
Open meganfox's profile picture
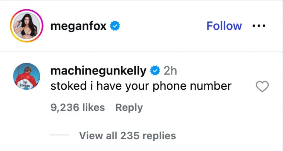[x=27, y=26]
